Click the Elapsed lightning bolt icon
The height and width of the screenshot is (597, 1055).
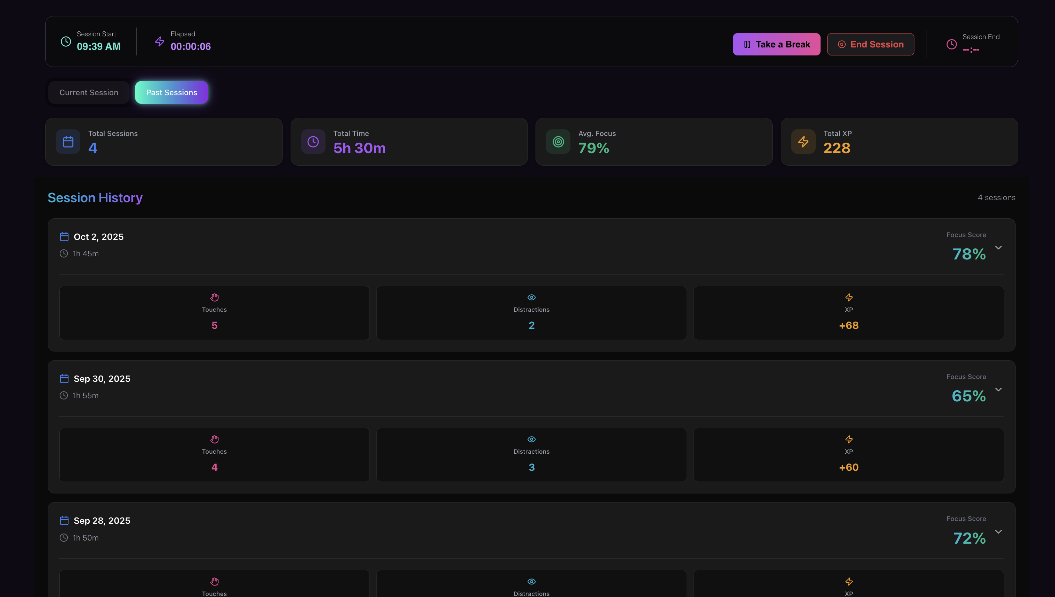(159, 41)
